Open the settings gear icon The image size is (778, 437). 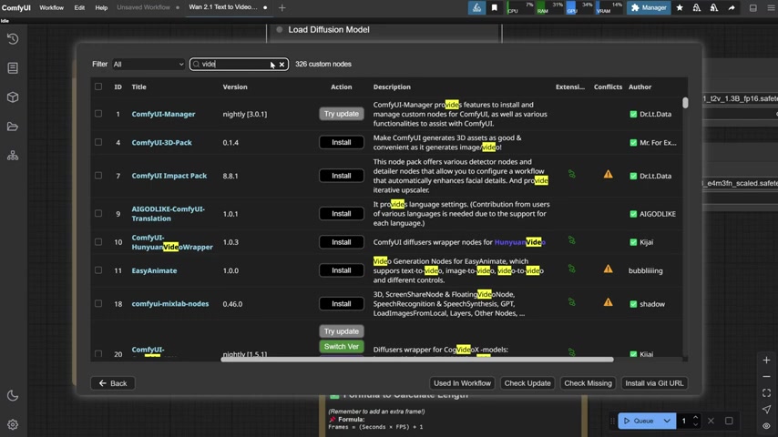coord(13,424)
